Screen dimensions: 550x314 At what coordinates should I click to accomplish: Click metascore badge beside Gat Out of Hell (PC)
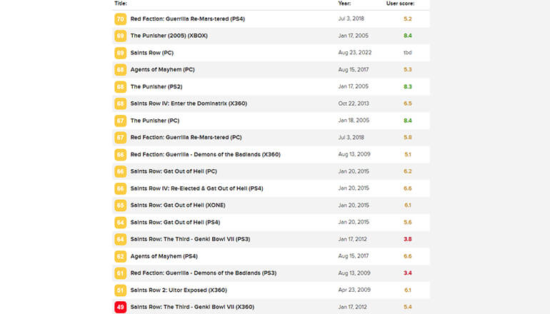[x=120, y=171]
